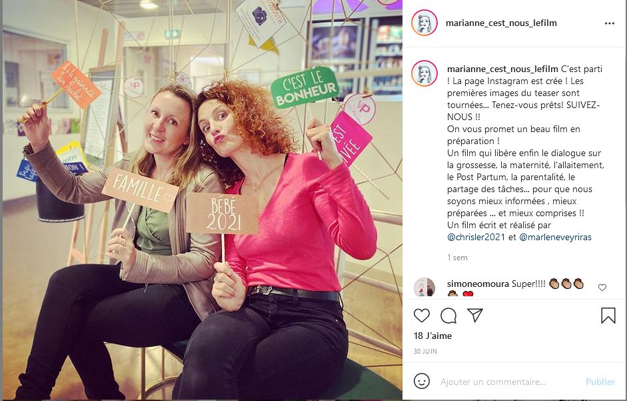The image size is (627, 401).
Task: Visit the @chrisler2021 mention
Action: pos(476,237)
